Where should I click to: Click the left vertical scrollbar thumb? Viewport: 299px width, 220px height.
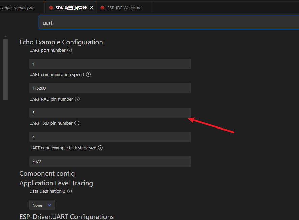(5, 69)
